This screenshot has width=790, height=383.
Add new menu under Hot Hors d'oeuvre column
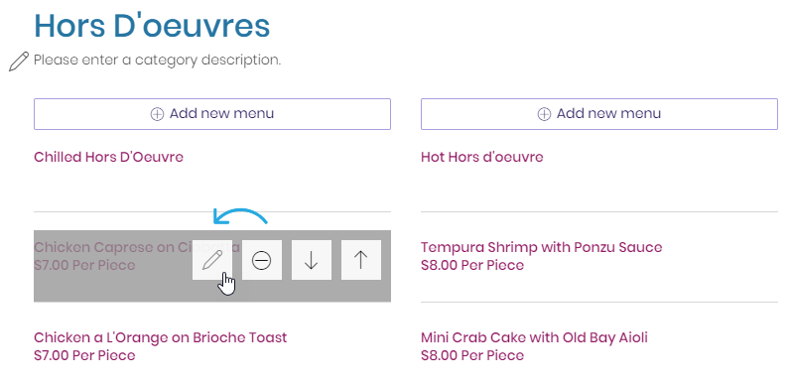[599, 114]
